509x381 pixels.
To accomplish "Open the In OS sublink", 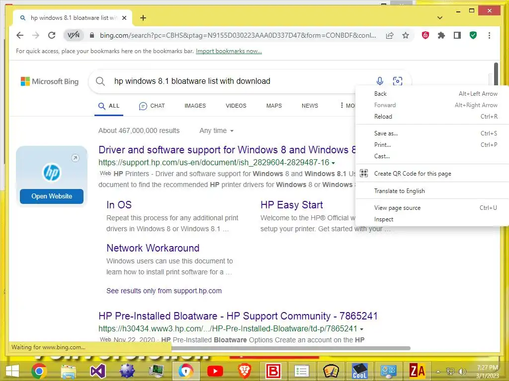I will pyautogui.click(x=119, y=205).
